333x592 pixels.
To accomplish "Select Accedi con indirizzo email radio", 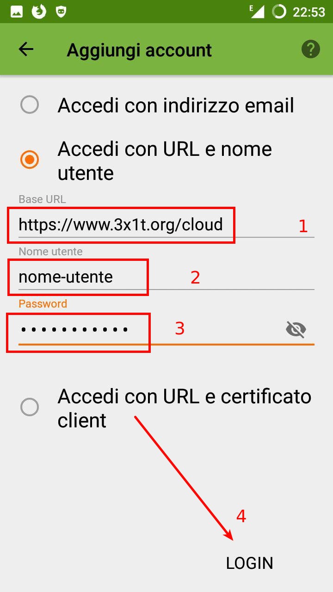I will tap(30, 105).
